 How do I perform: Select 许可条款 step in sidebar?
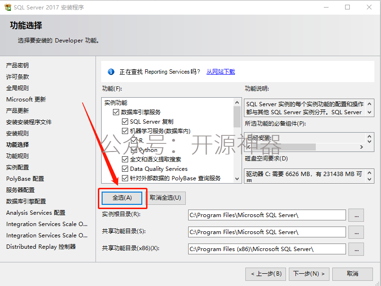pos(17,77)
